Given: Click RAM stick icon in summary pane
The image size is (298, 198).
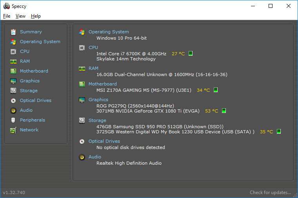Looking at the screenshot, I should point(82,68).
